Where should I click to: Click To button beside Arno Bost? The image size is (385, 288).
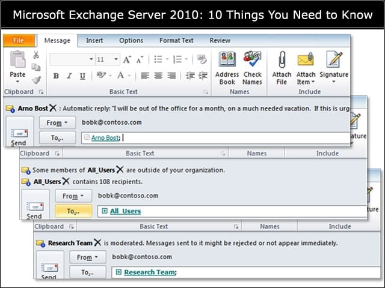(58, 138)
